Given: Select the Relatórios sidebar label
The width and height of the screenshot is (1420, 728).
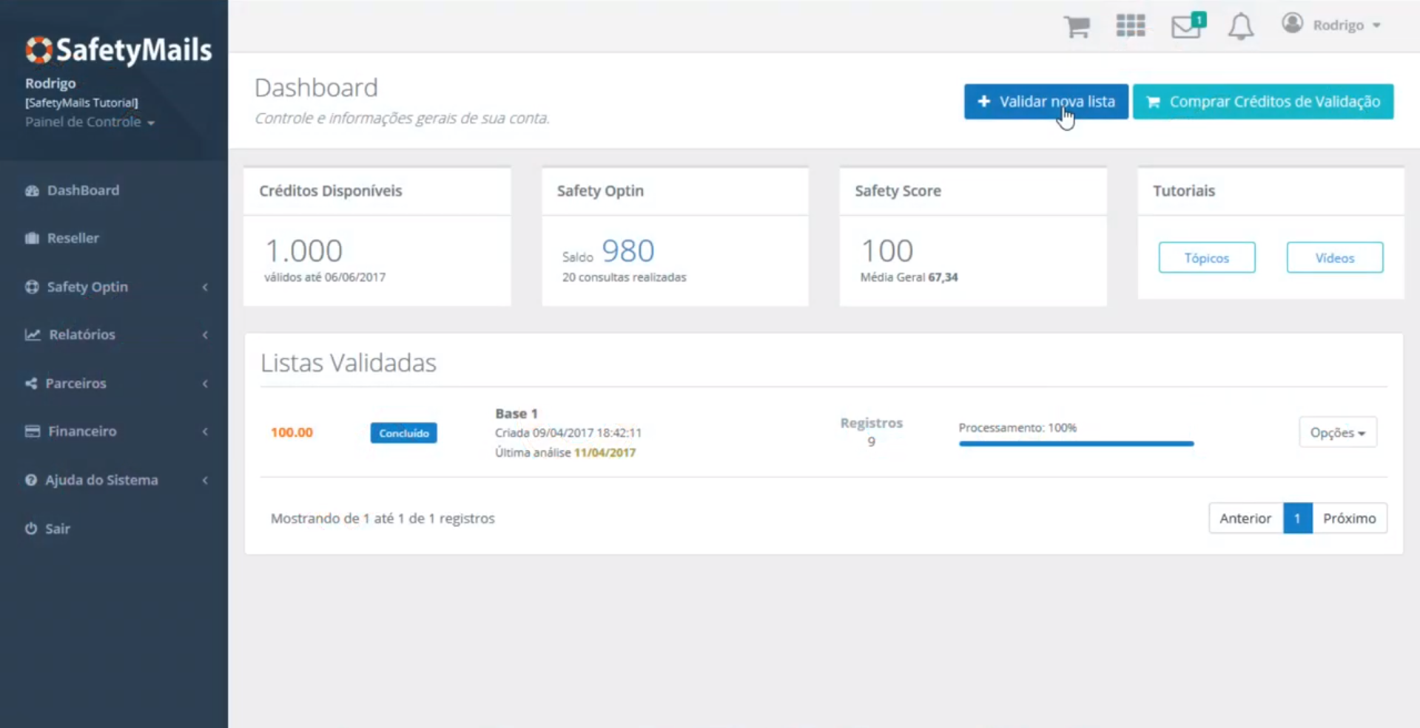Looking at the screenshot, I should [82, 335].
